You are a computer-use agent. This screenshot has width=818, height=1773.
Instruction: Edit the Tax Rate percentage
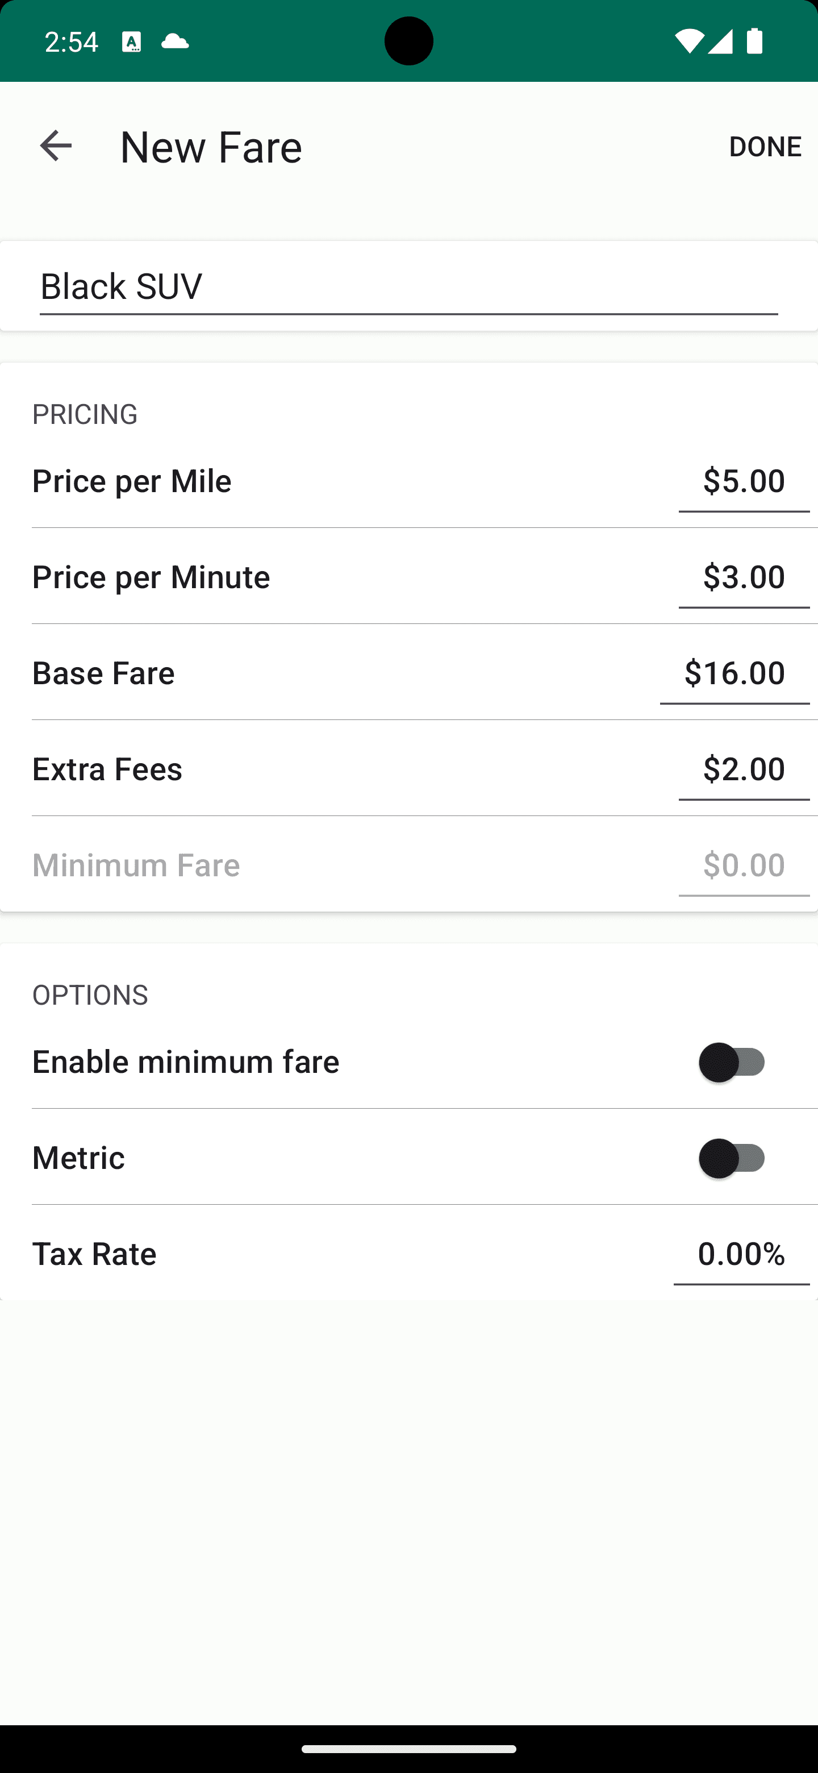[x=741, y=1254]
